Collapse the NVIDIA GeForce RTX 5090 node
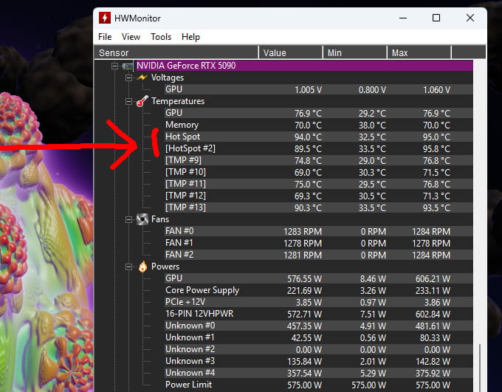The image size is (502, 392). pos(114,66)
